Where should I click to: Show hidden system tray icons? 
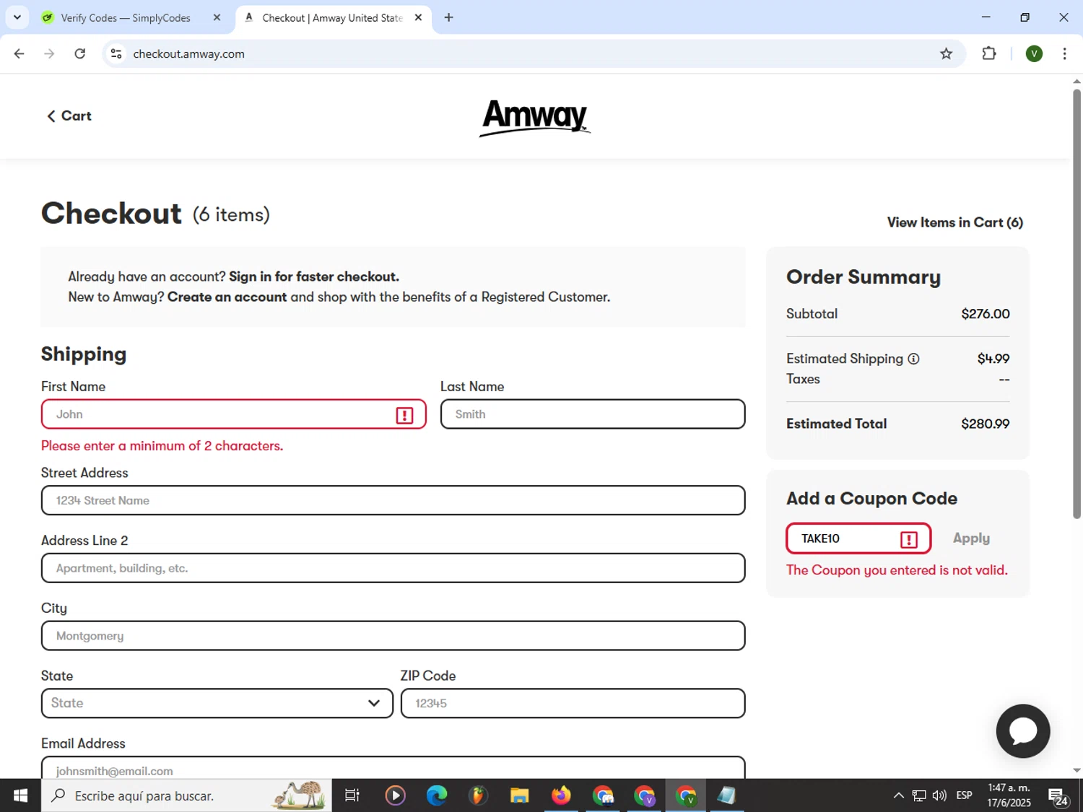pos(898,795)
